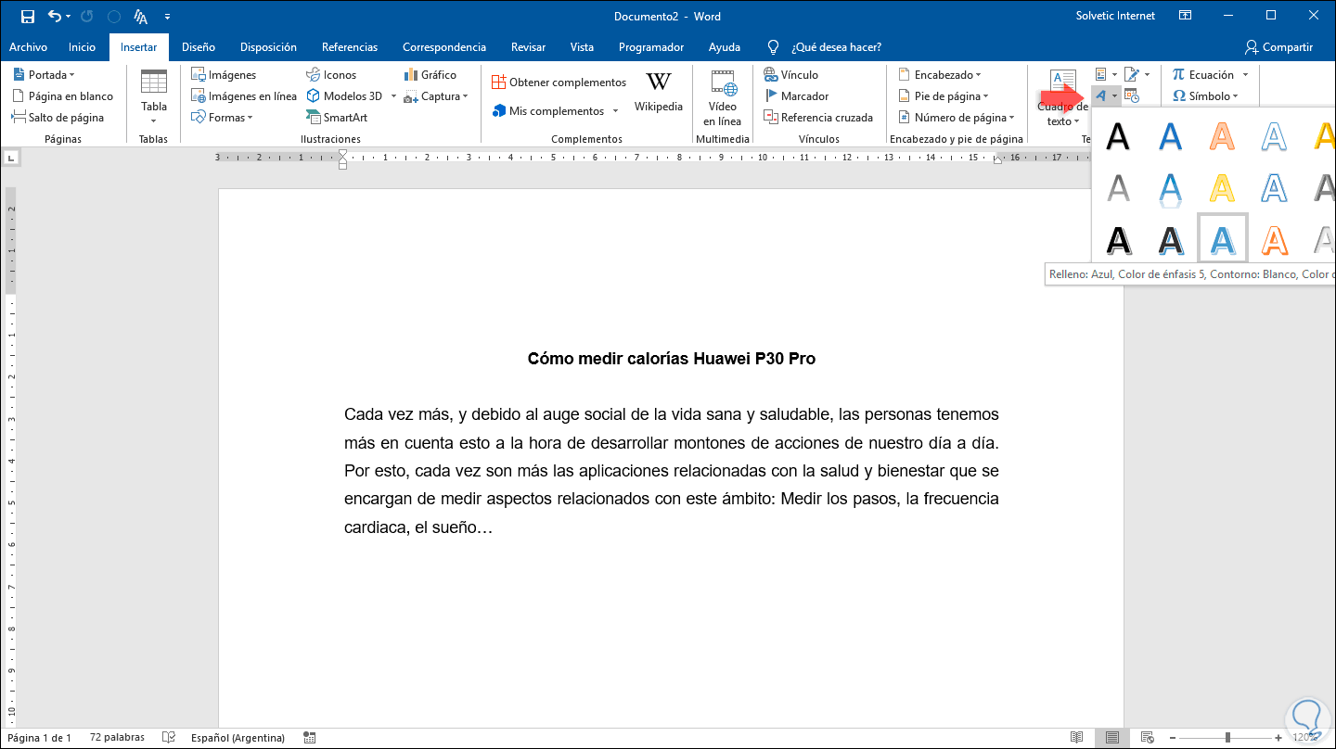Click the heading Cómo medir calorías Huawei P30 Pro
The image size is (1336, 749).
coord(672,359)
